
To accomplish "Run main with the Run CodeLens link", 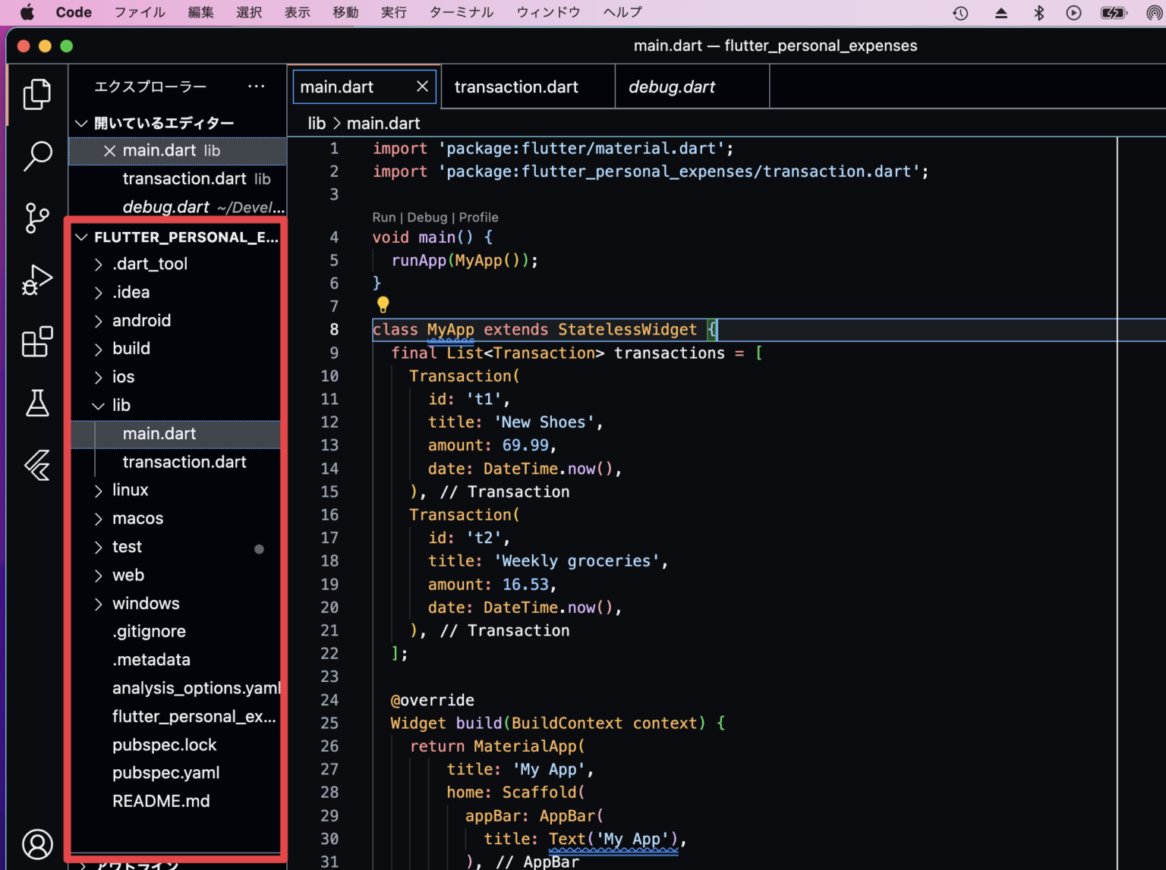I will (383, 217).
